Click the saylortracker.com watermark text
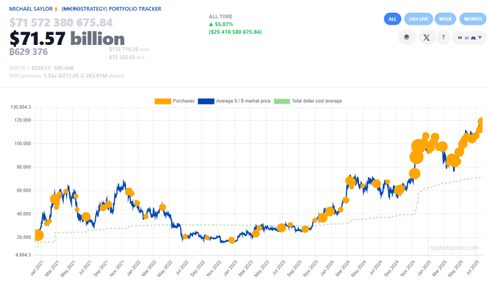The image size is (491, 283). 454,248
